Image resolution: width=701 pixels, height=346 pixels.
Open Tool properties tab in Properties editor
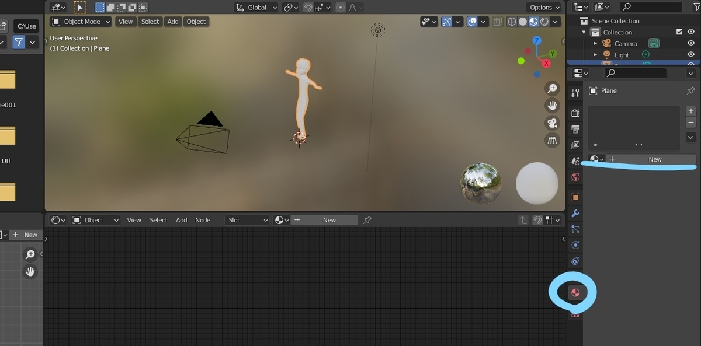(x=575, y=93)
